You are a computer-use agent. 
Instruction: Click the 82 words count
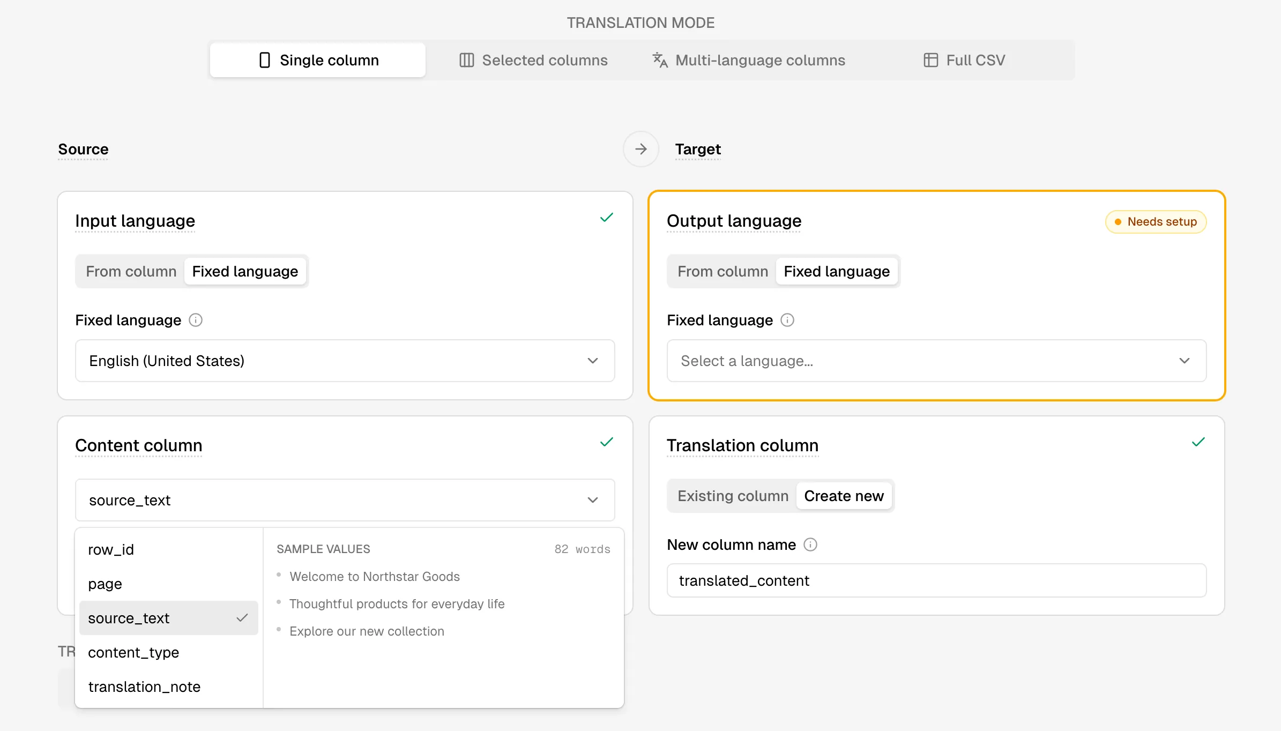[583, 549]
